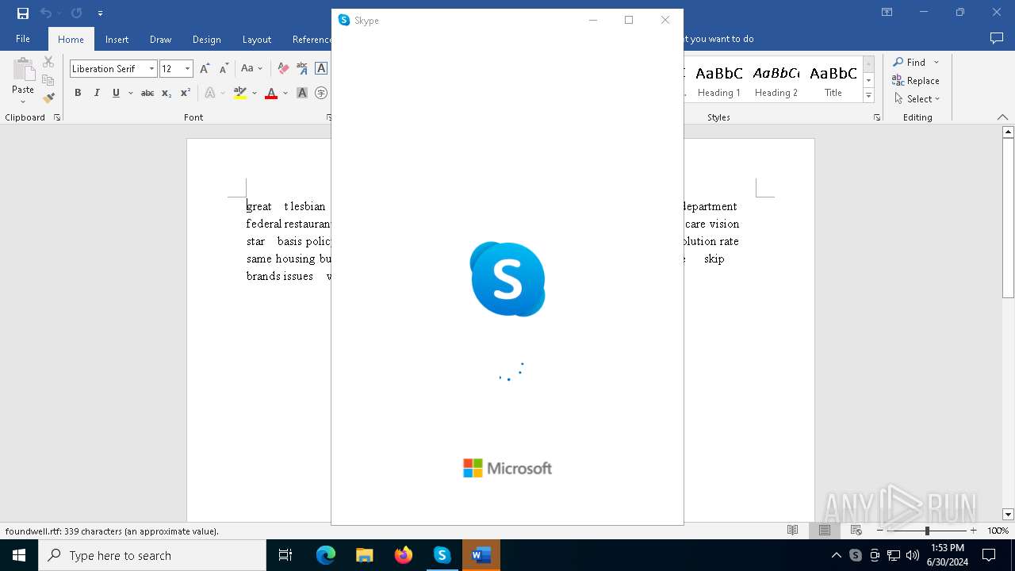Open Skype from the taskbar

[x=442, y=555]
